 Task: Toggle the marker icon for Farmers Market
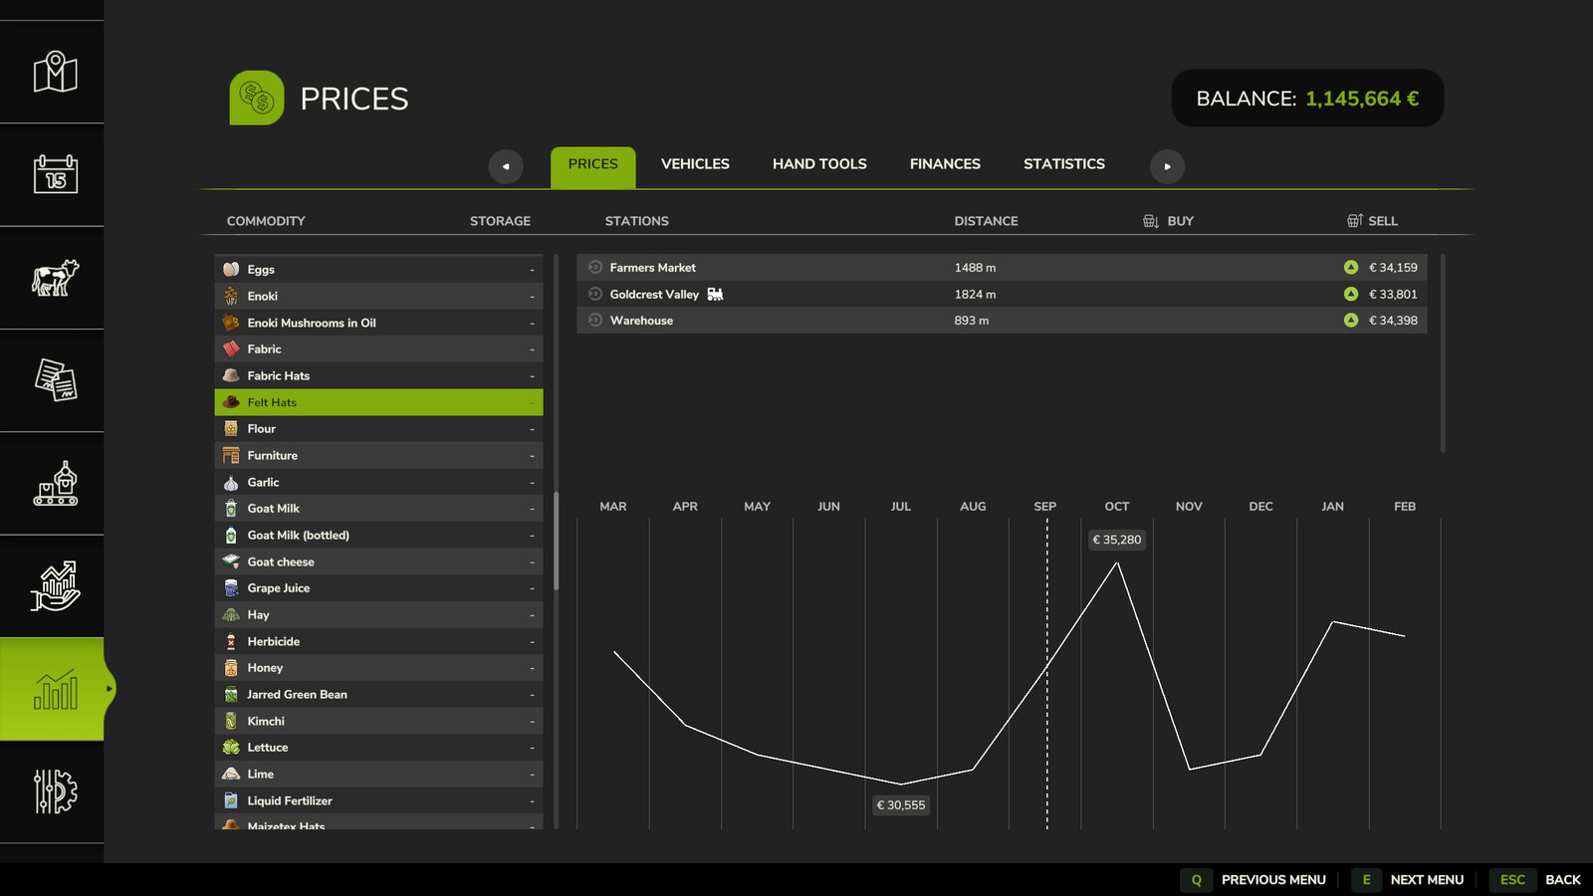pos(595,268)
